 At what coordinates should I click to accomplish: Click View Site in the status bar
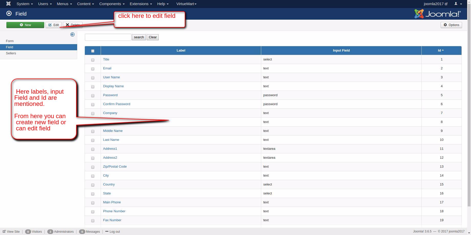11,232
